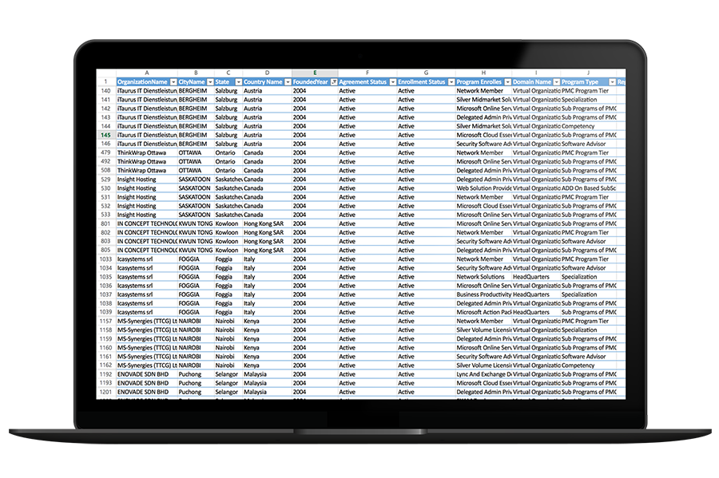The image size is (719, 478).
Task: Click the Competency cell in row 1162
Action: tap(588, 365)
